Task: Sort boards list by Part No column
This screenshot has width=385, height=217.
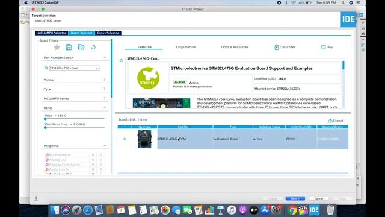Action: coord(185,127)
